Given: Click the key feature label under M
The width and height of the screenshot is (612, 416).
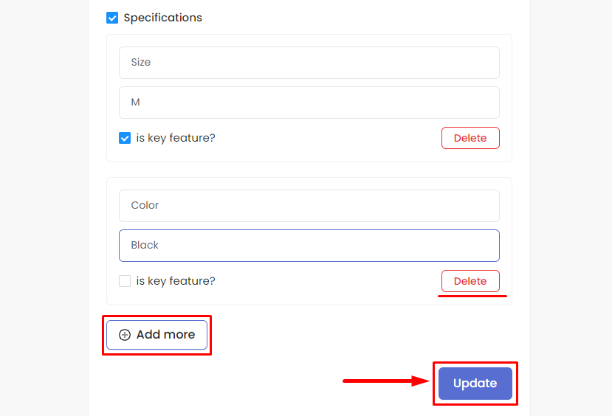Looking at the screenshot, I should (x=176, y=138).
